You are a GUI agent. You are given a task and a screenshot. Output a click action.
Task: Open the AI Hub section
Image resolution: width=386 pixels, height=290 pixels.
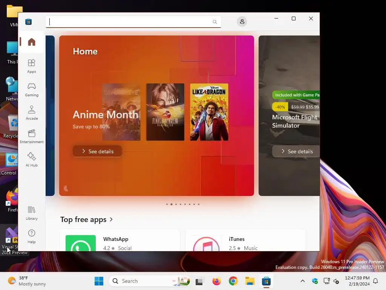32,160
